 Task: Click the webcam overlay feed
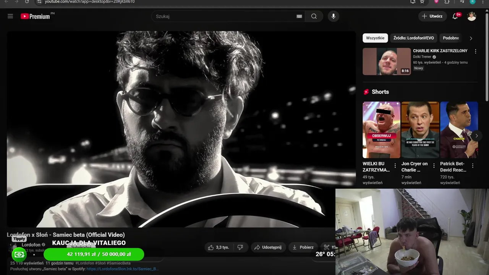[x=412, y=232]
